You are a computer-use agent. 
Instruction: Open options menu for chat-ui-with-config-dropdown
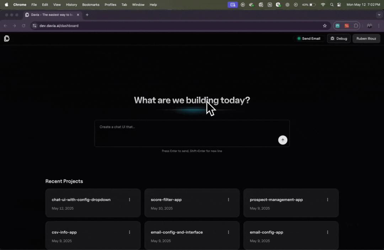click(129, 200)
